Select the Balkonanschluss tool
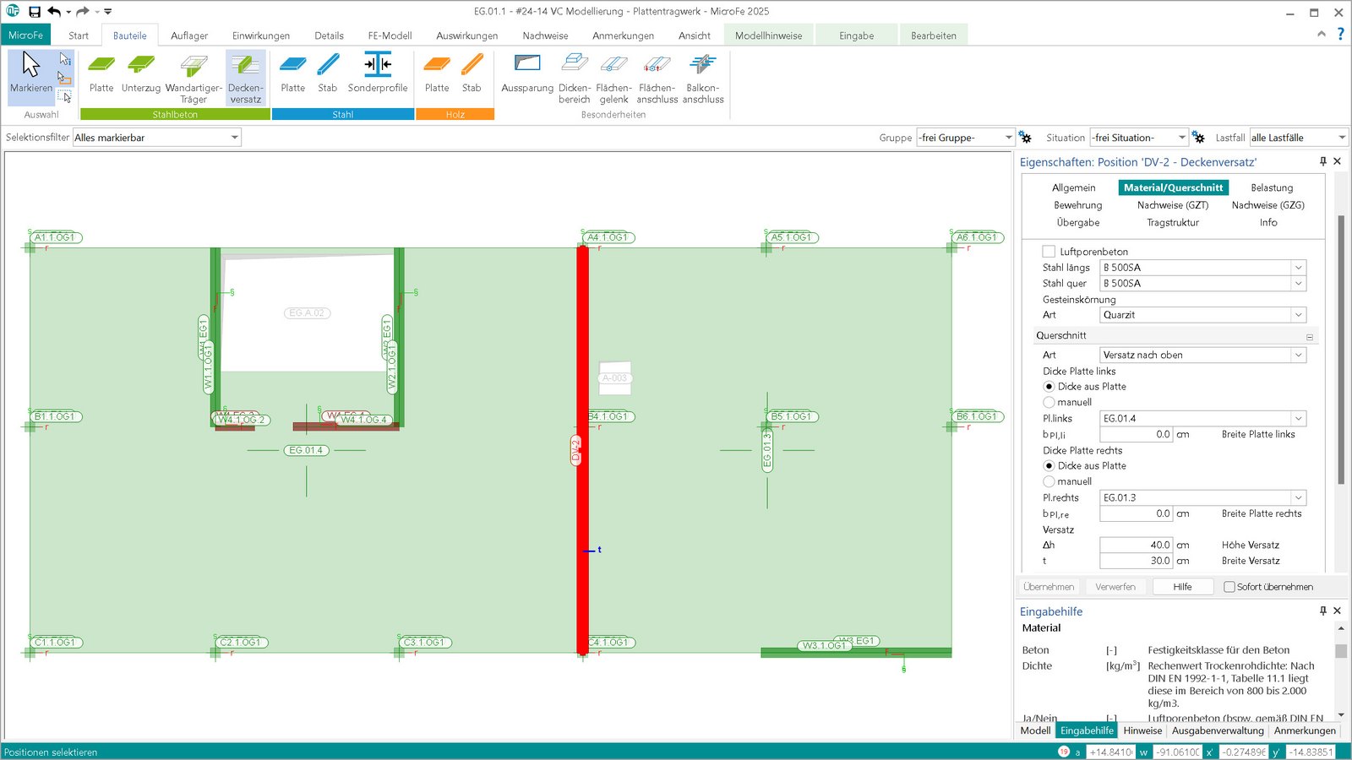This screenshot has width=1352, height=760. coord(703,76)
